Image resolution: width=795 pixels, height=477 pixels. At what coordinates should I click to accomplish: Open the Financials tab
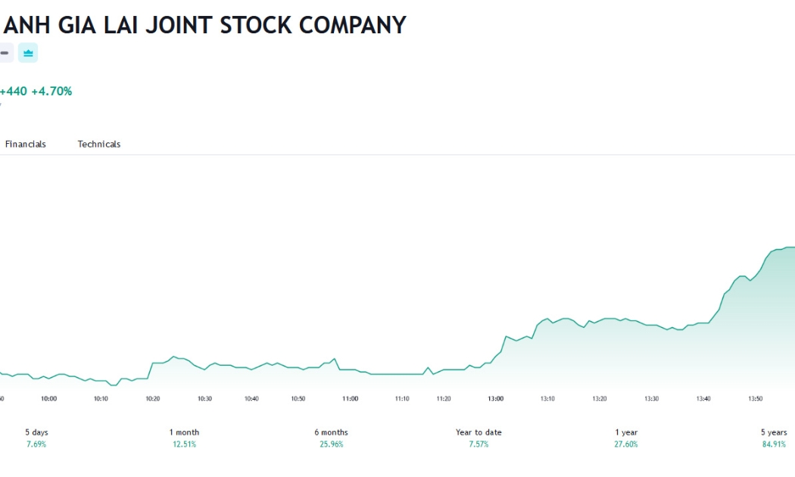pos(25,144)
